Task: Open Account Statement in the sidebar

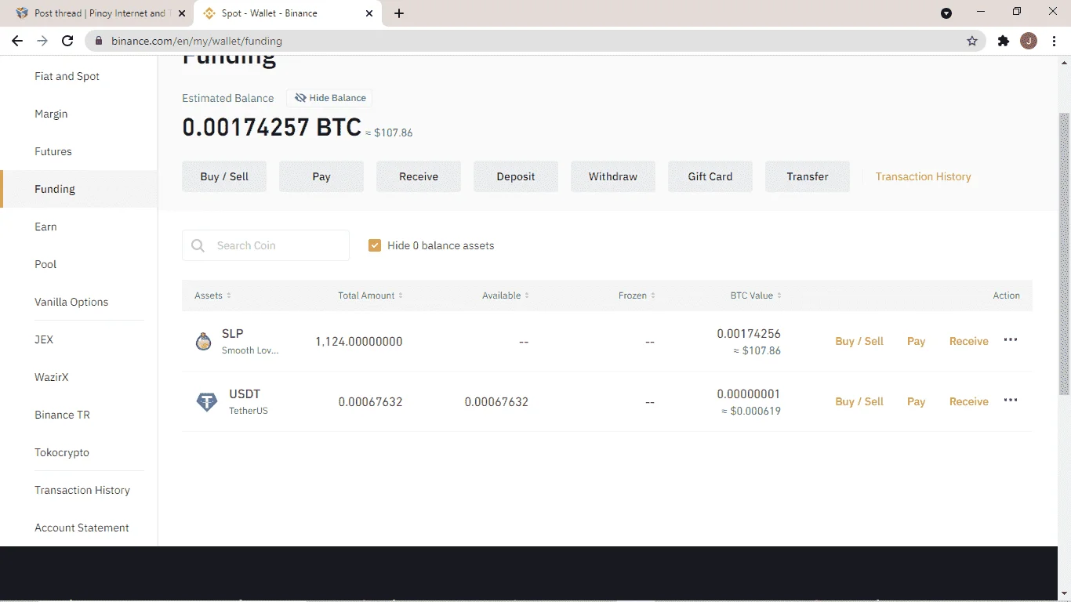Action: click(82, 528)
